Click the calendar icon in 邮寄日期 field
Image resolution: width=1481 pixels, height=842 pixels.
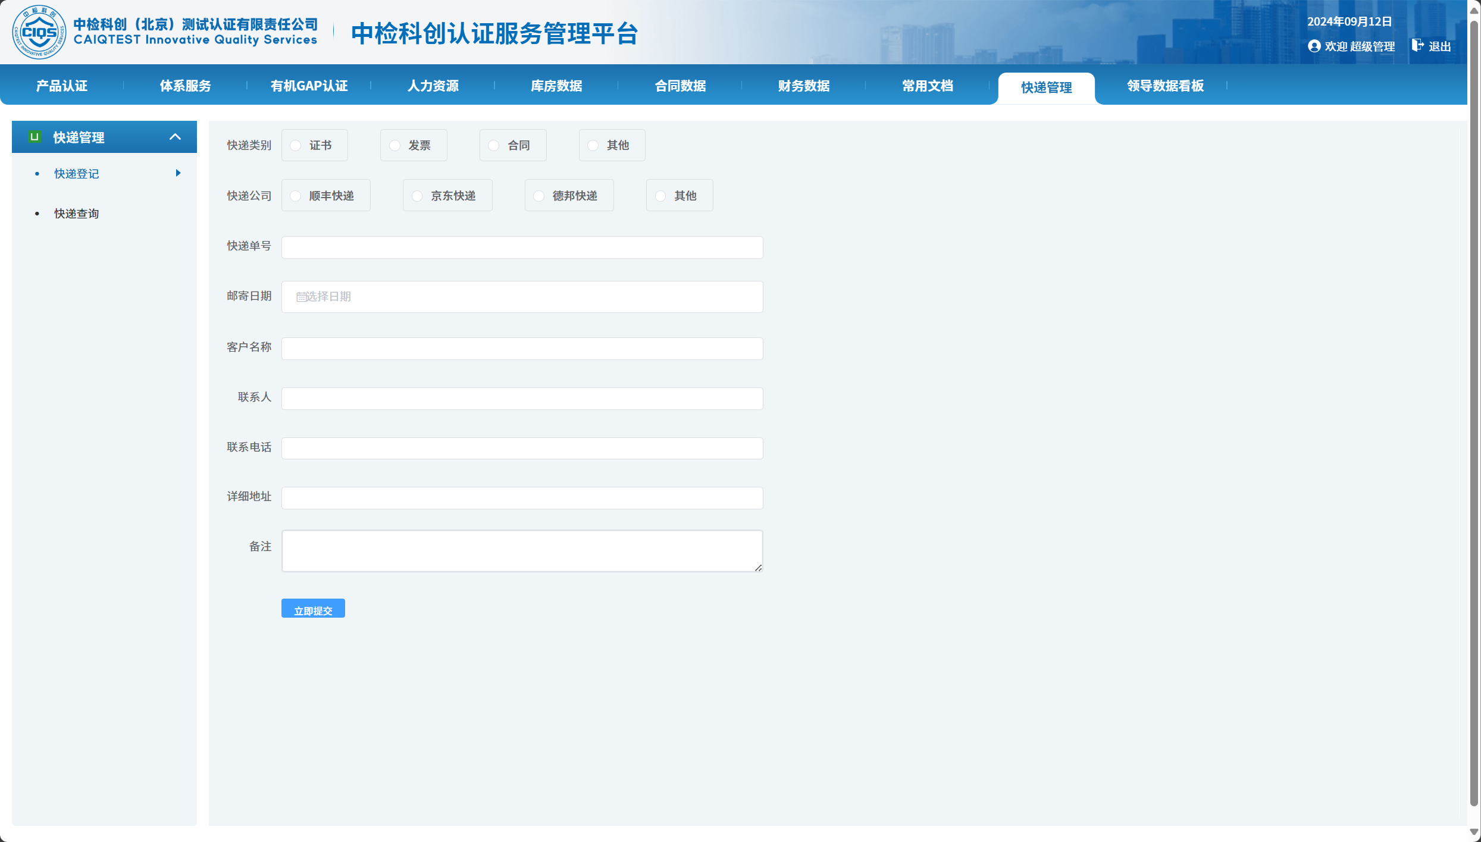(x=300, y=297)
